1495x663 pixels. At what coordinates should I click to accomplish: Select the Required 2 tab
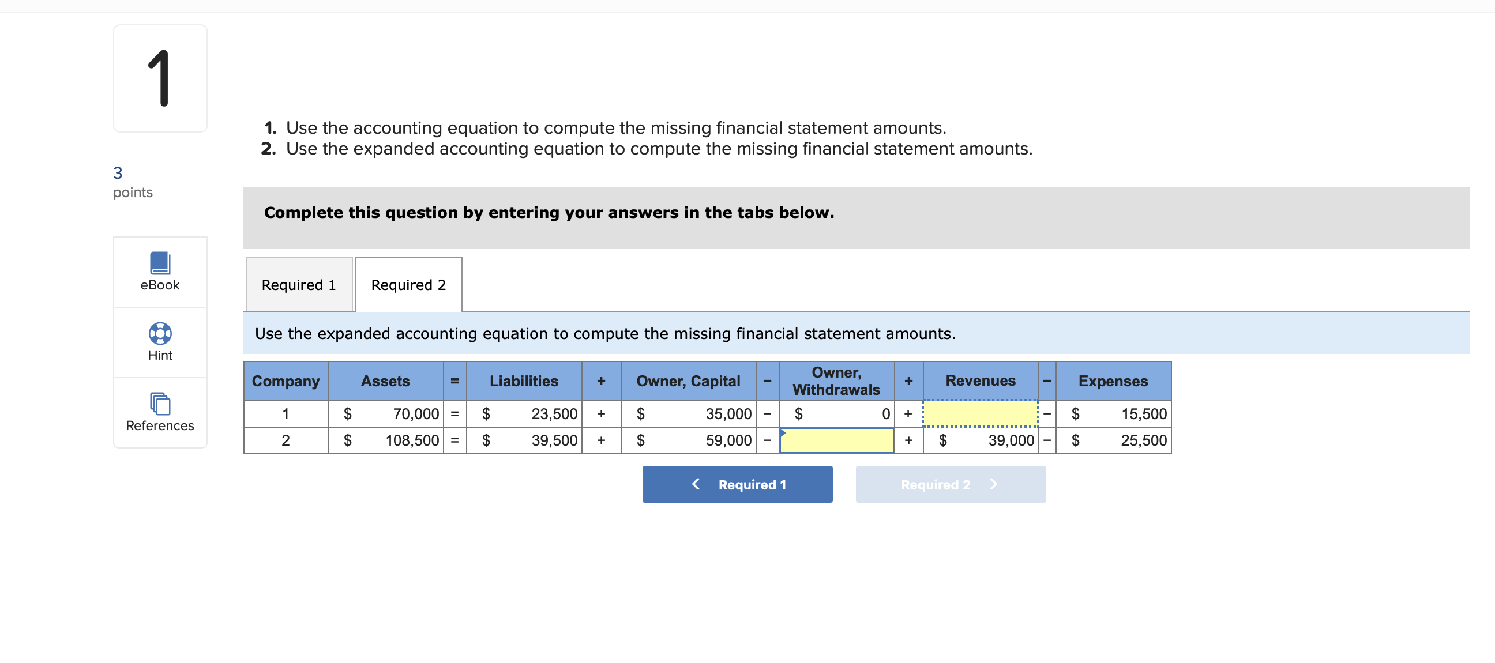(x=408, y=284)
